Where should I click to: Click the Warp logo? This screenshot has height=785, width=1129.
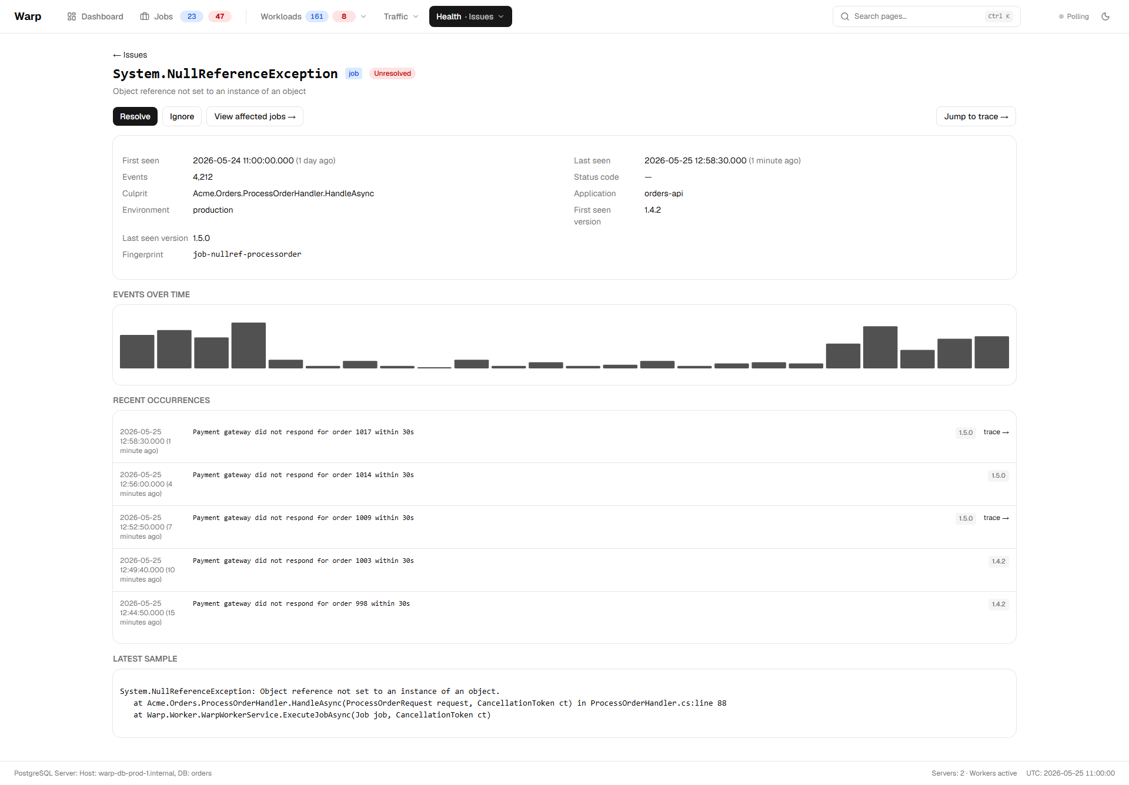tap(28, 16)
